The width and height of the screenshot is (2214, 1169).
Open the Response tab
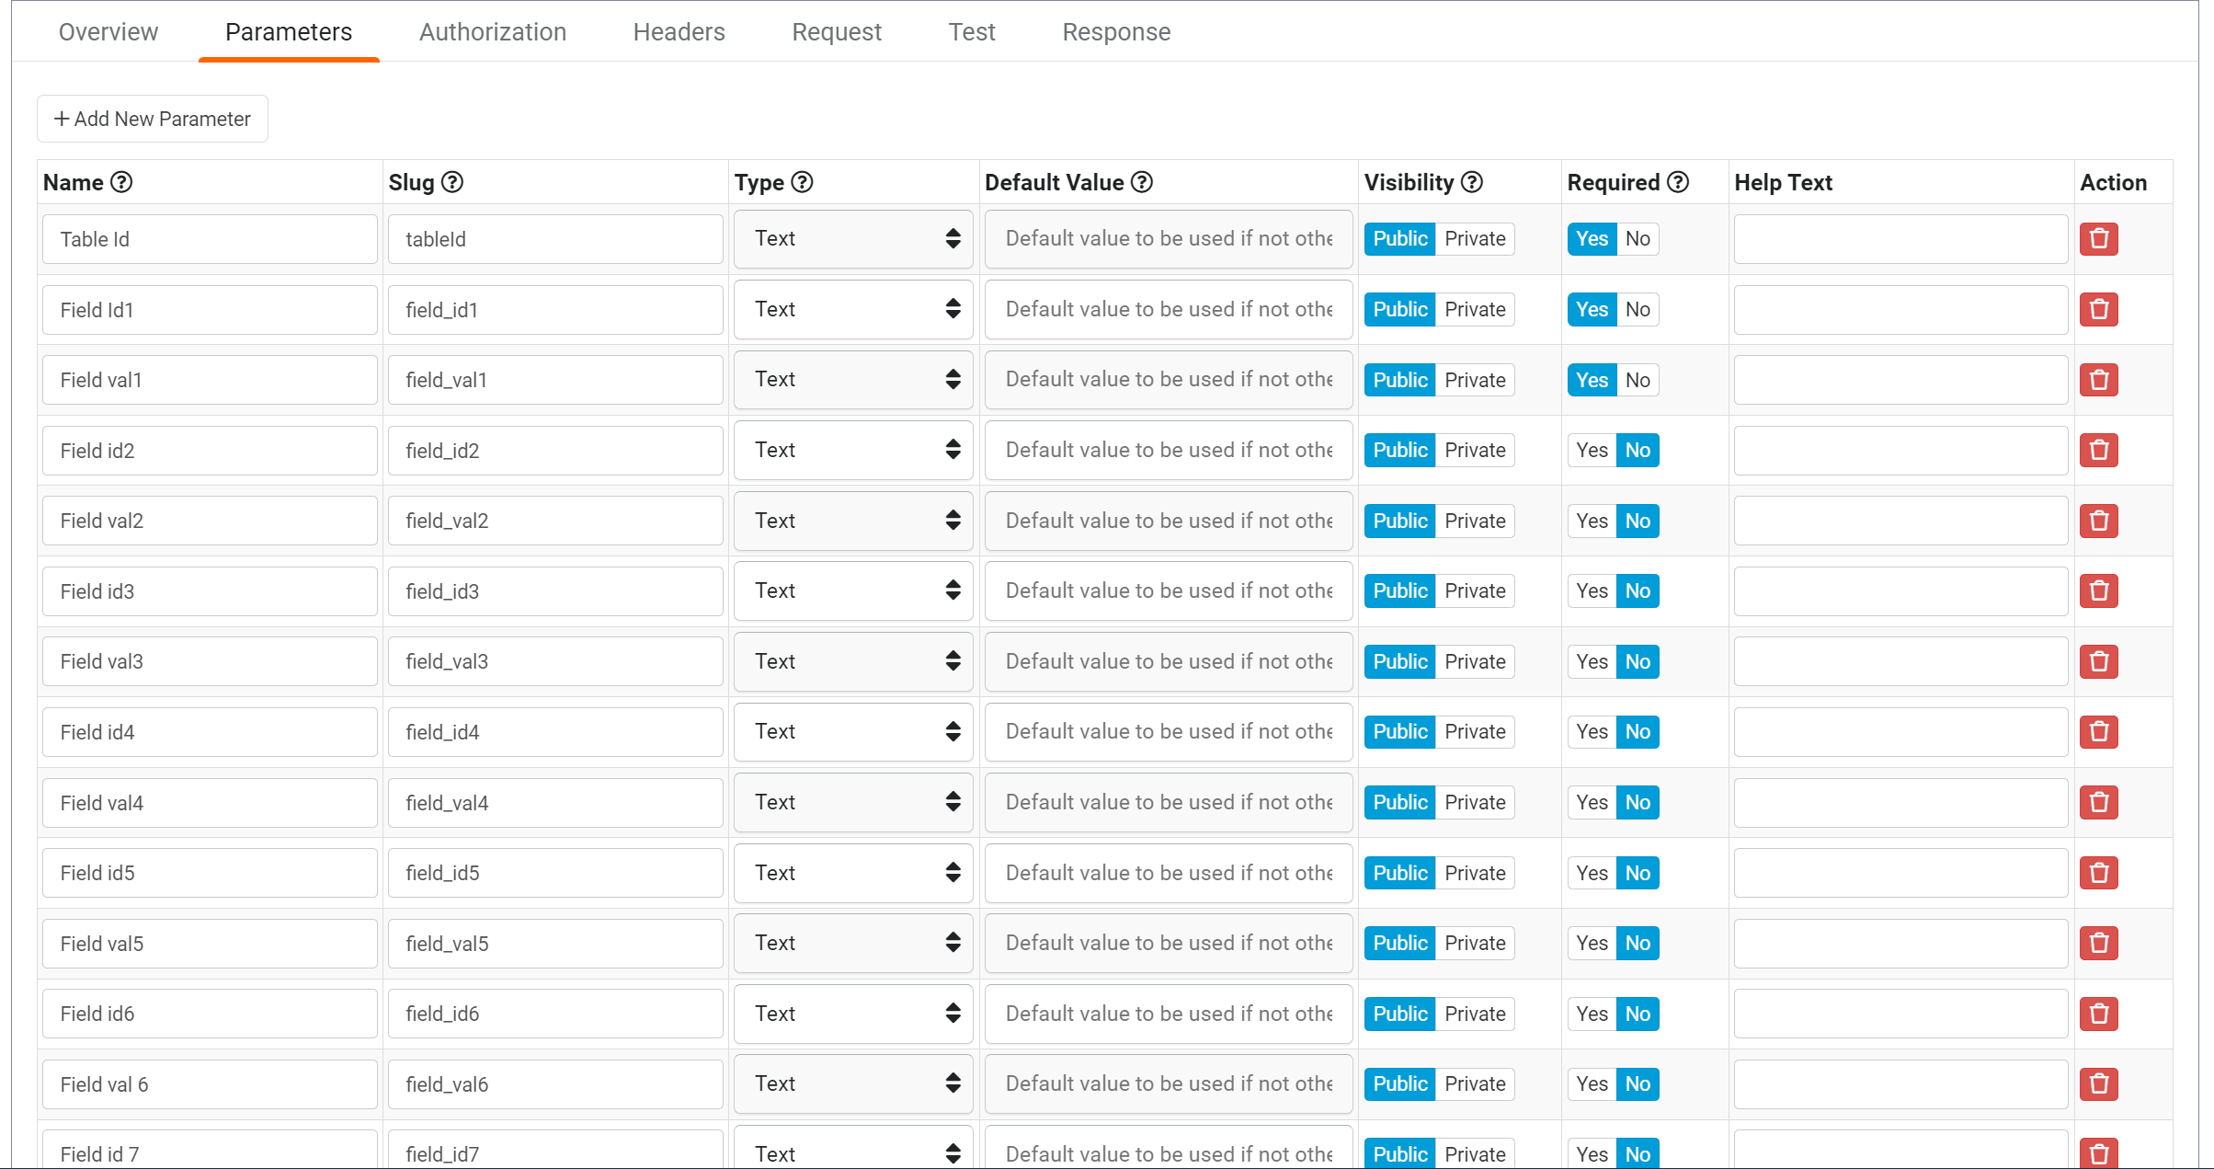[1116, 31]
